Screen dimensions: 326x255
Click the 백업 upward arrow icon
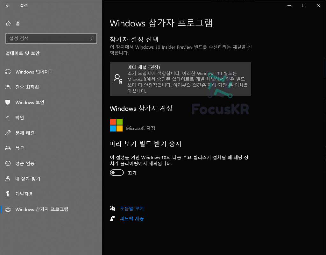point(8,117)
